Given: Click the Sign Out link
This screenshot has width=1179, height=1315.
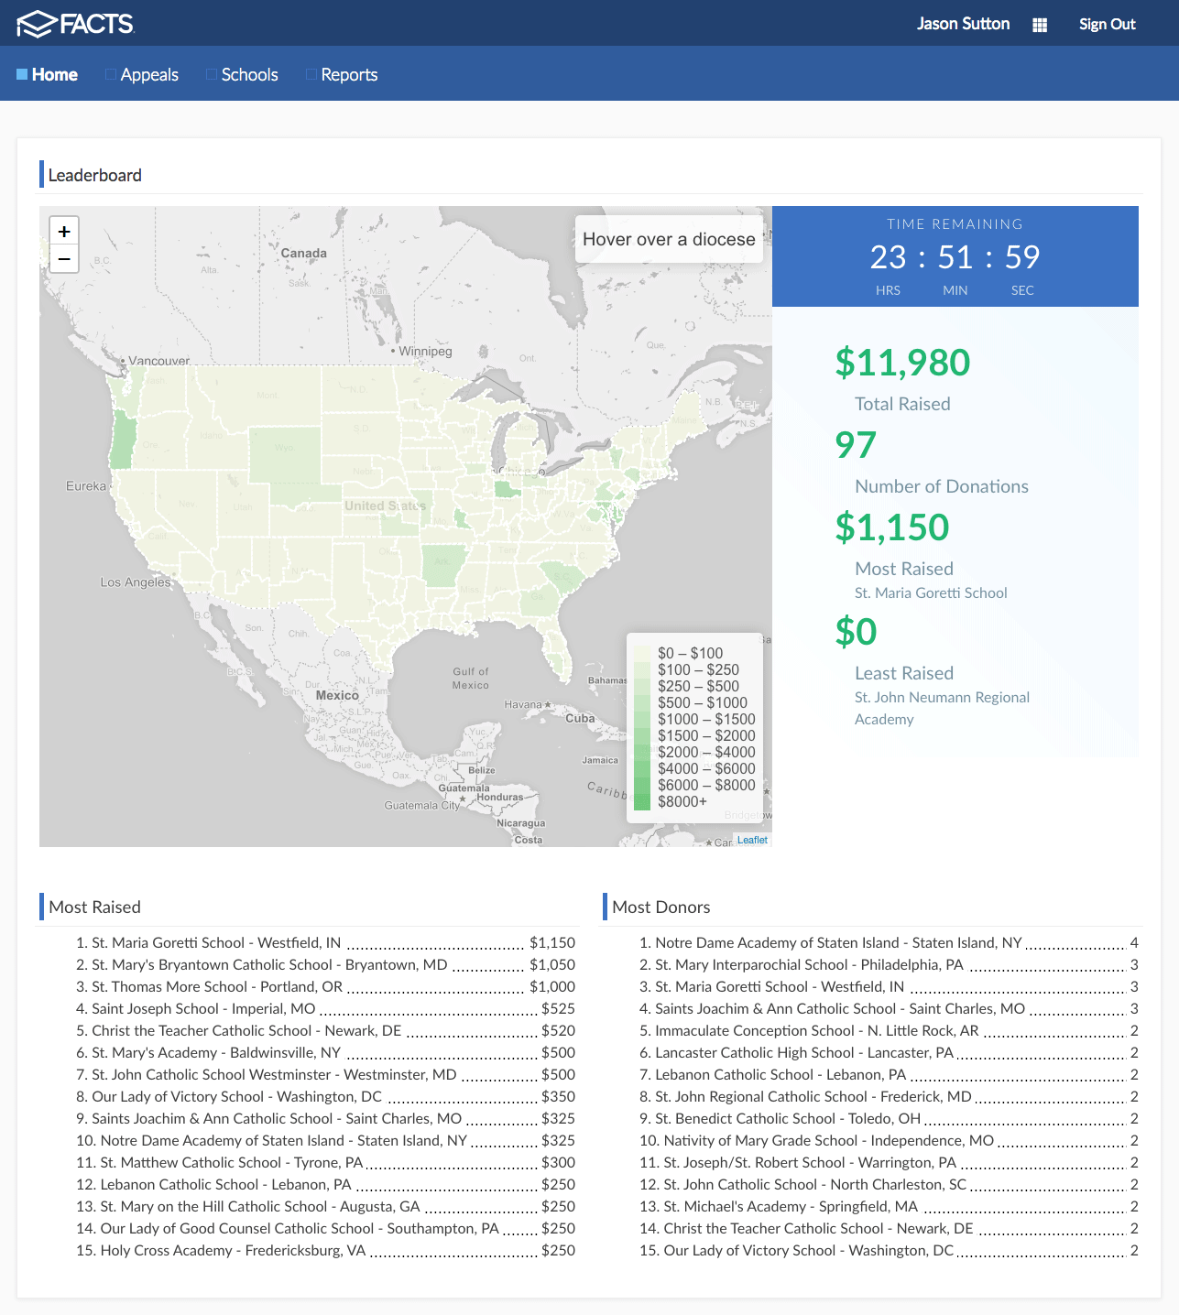Looking at the screenshot, I should click(1107, 25).
